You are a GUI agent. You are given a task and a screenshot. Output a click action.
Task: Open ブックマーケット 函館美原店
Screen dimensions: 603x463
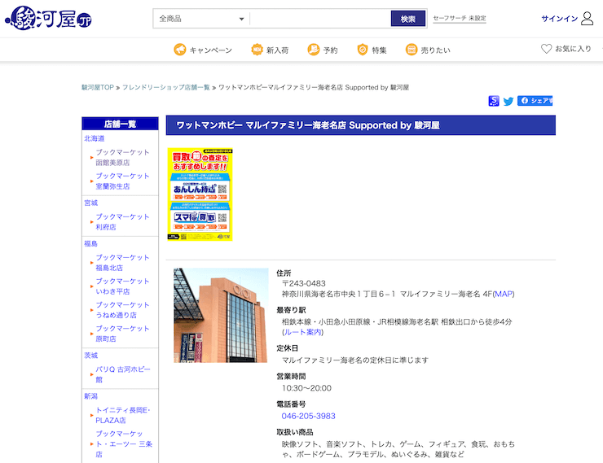[122, 157]
